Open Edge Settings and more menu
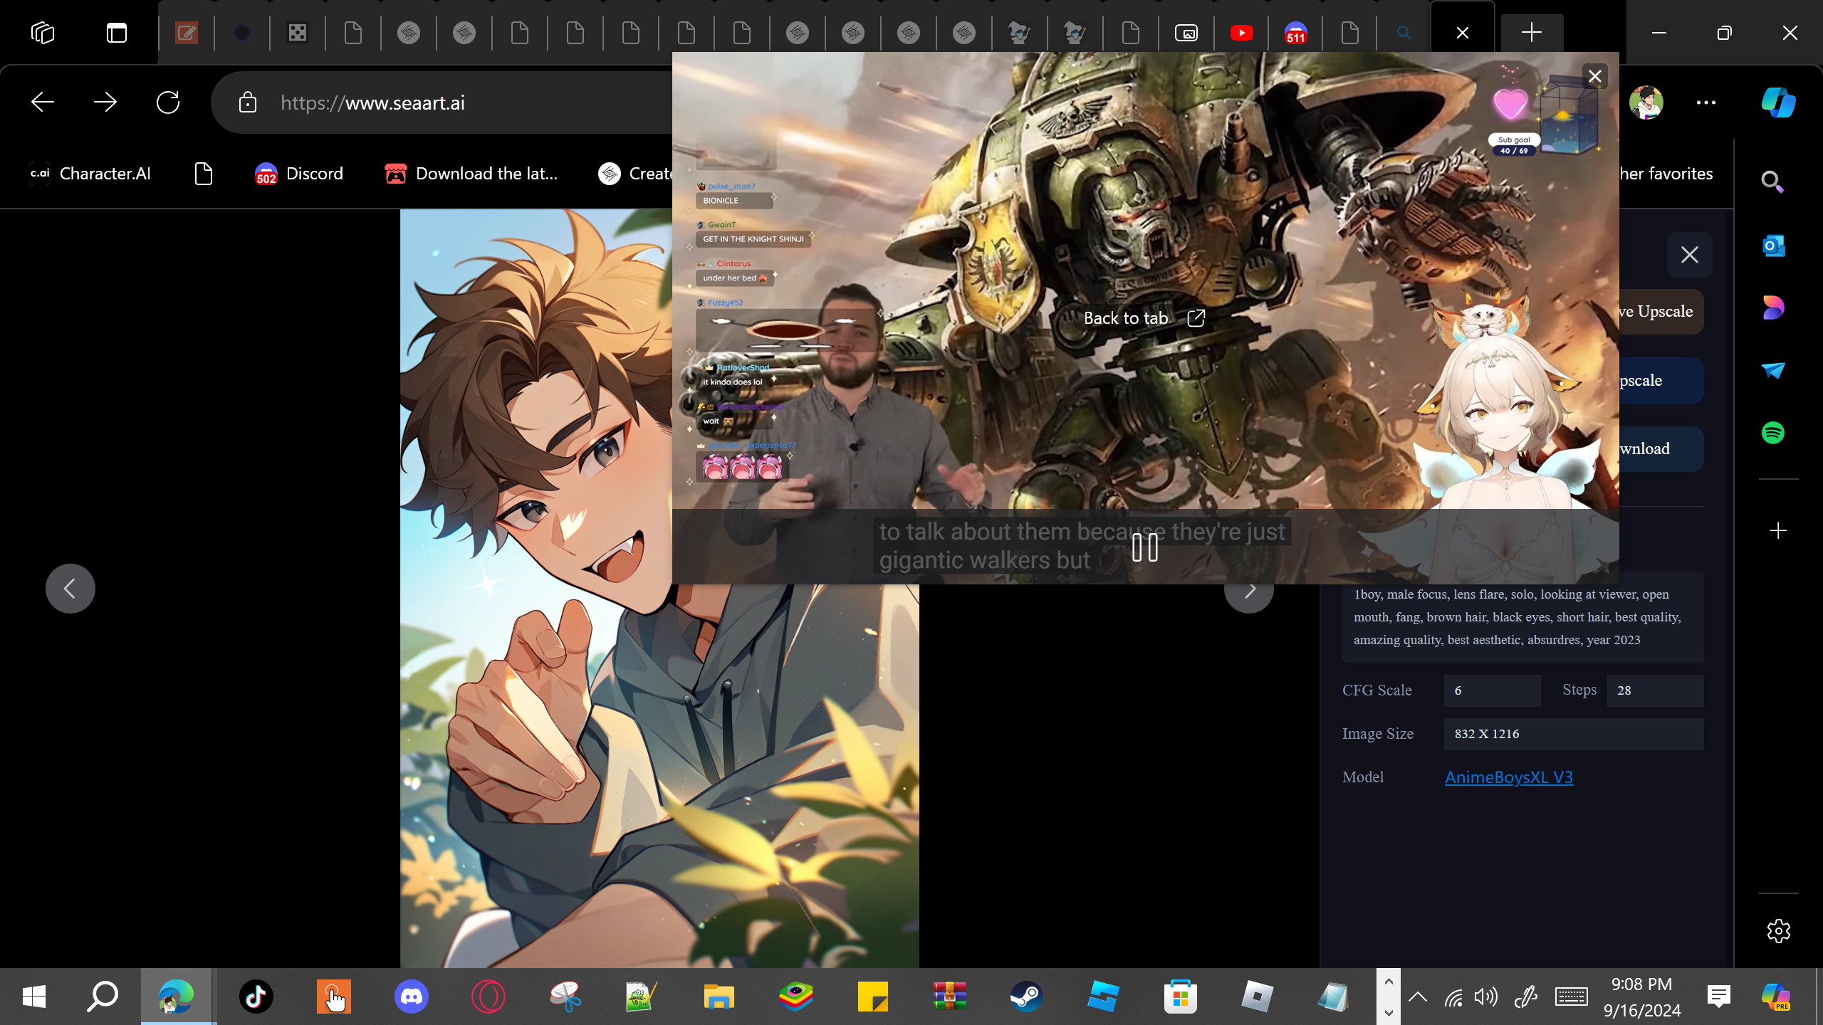1823x1025 pixels. [1706, 102]
